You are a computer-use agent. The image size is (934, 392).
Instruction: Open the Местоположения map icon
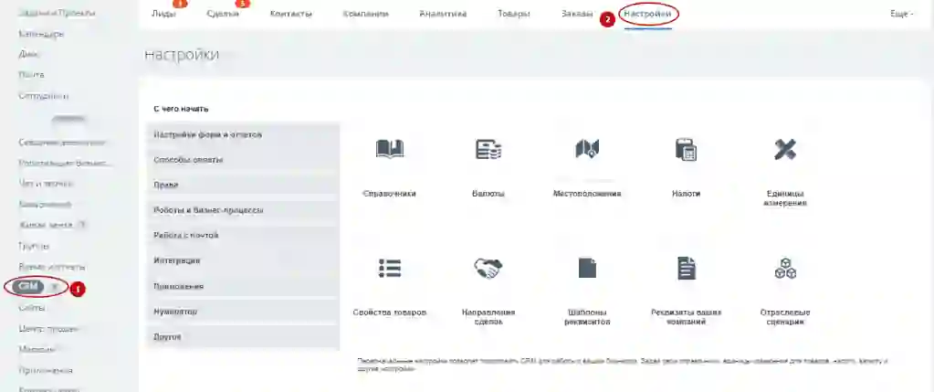[x=587, y=149]
